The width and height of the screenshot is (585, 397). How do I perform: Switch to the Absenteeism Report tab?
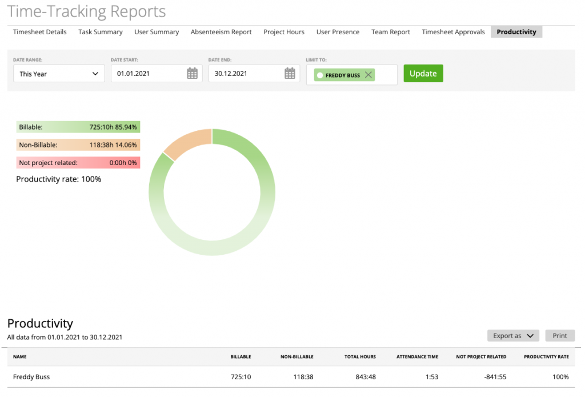tap(221, 32)
